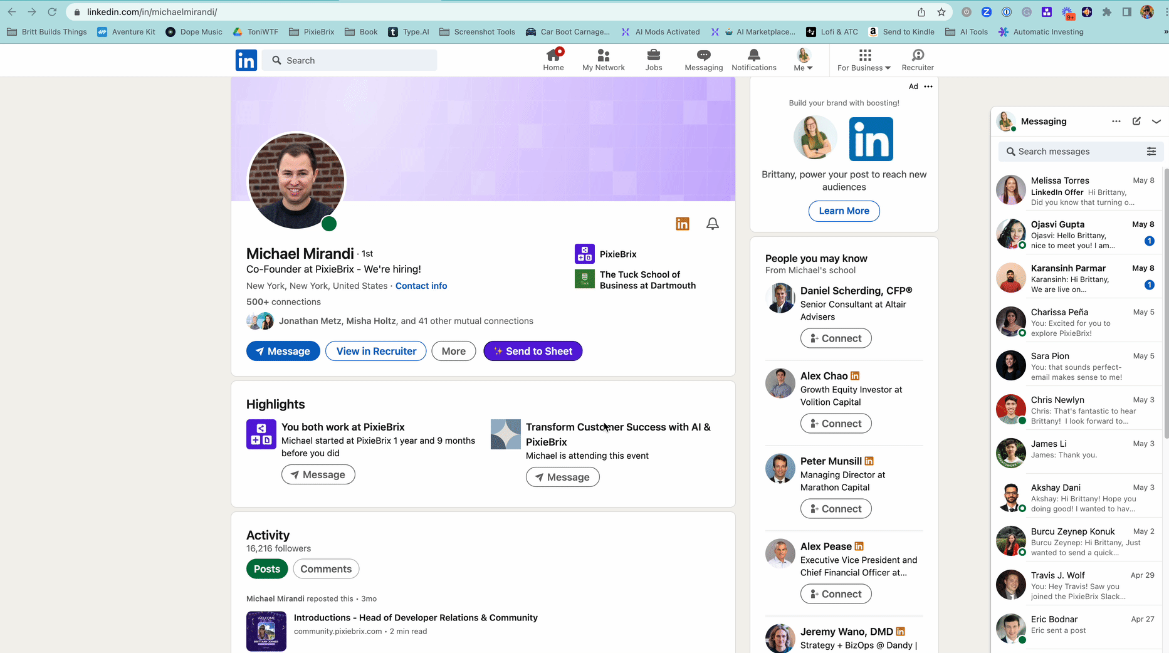Connect with Daniel Scherding
Image resolution: width=1169 pixels, height=653 pixels.
click(836, 338)
